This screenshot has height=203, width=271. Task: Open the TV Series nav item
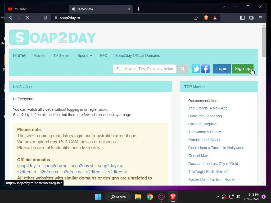pos(61,56)
